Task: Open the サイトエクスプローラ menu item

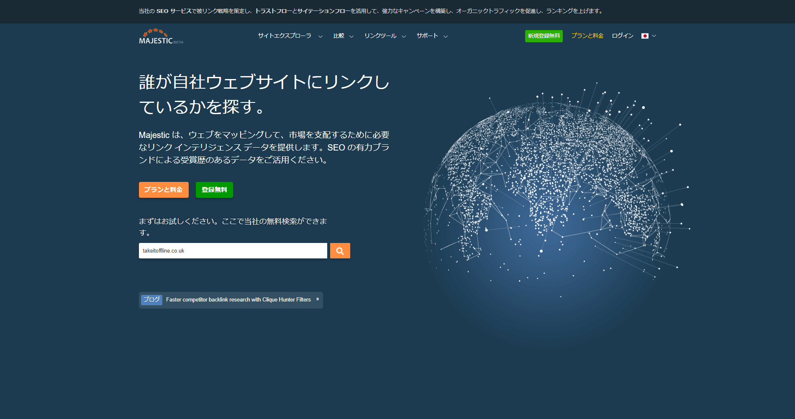Action: coord(285,36)
